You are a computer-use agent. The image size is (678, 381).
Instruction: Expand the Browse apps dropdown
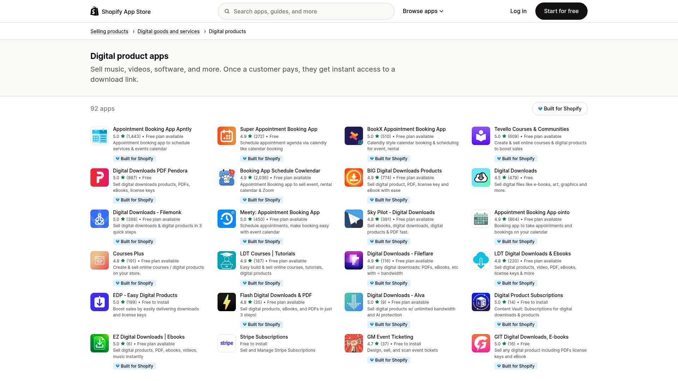click(423, 11)
